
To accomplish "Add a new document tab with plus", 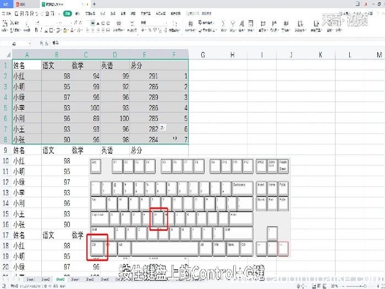I will (94, 4).
